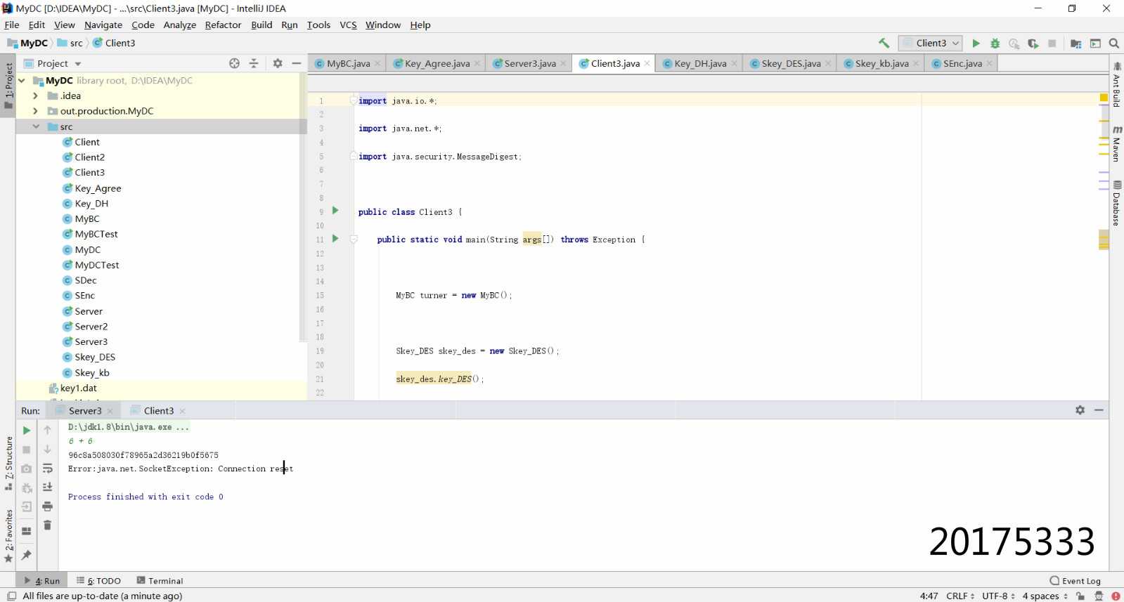Screen dimensions: 1124x602
Task: Rerun the process in the Run panel
Action: (27, 430)
